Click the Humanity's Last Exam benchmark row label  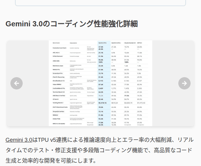60,47
